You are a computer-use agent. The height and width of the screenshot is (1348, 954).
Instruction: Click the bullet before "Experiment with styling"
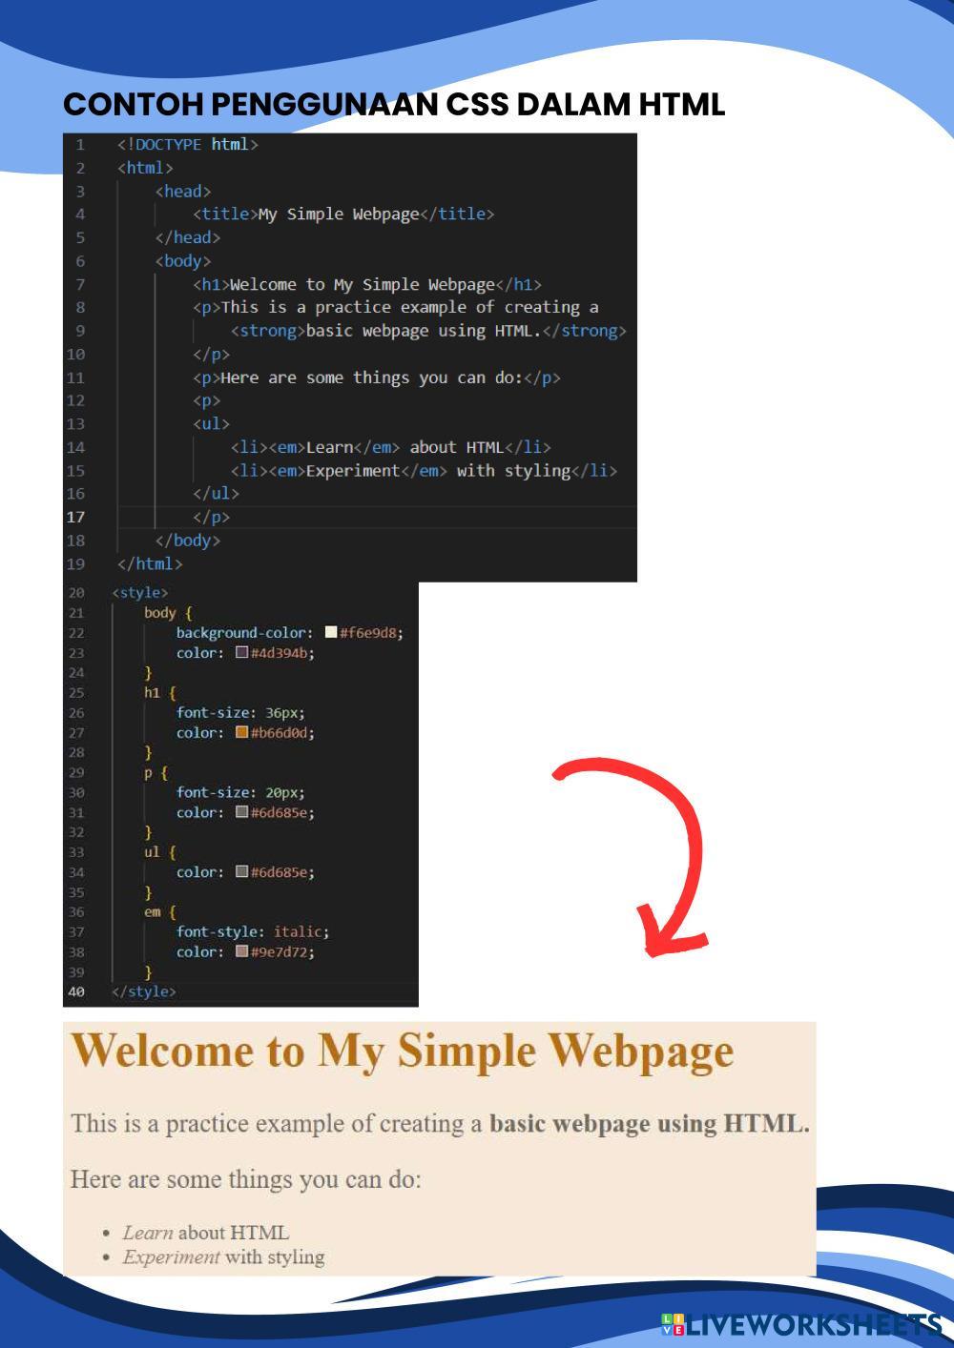coord(107,1257)
